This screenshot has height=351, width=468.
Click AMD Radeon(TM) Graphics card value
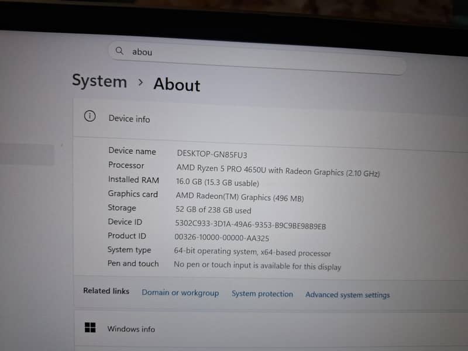[240, 197]
